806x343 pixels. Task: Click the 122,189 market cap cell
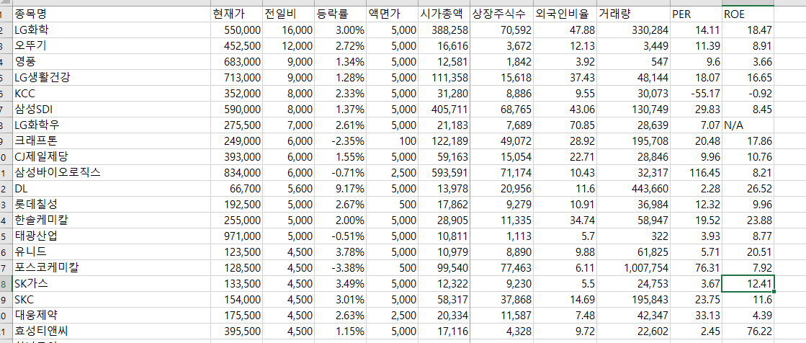click(x=444, y=141)
